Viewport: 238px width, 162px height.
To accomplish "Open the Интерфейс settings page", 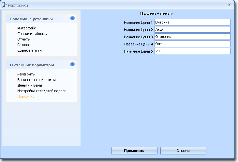I will (26, 28).
